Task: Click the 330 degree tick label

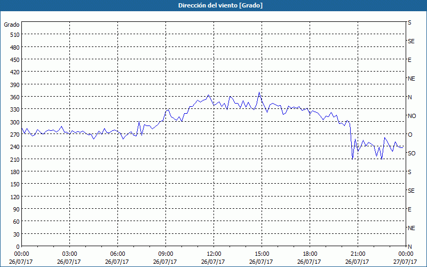Action: (15, 109)
